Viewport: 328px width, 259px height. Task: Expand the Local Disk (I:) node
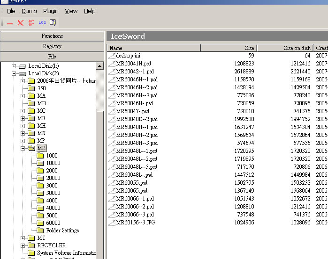coord(14,66)
